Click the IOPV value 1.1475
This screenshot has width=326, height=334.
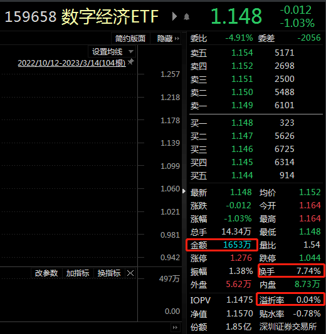pyautogui.click(x=239, y=300)
